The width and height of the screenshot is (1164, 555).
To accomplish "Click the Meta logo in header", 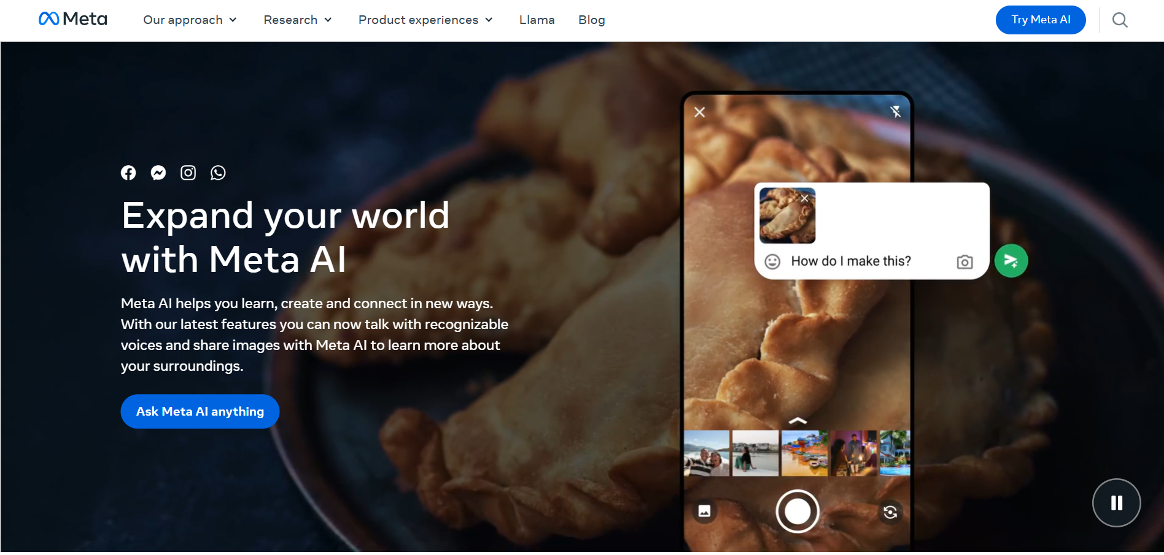I will click(72, 19).
